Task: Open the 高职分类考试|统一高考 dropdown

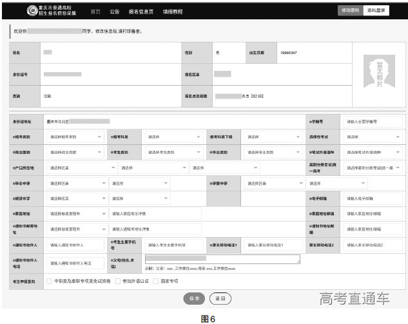Action: (x=373, y=168)
